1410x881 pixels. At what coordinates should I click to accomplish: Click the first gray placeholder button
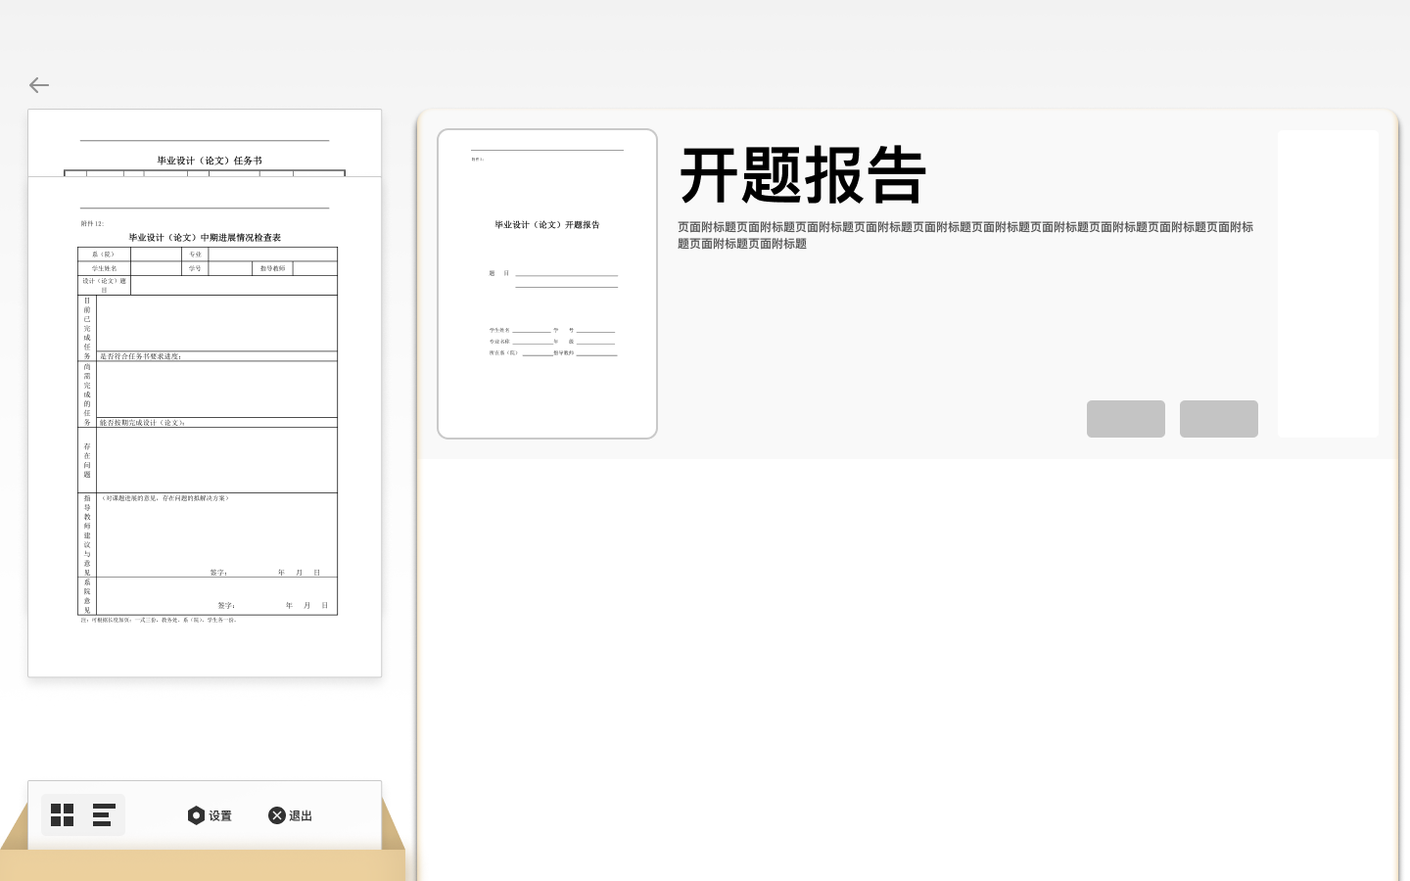1126,419
